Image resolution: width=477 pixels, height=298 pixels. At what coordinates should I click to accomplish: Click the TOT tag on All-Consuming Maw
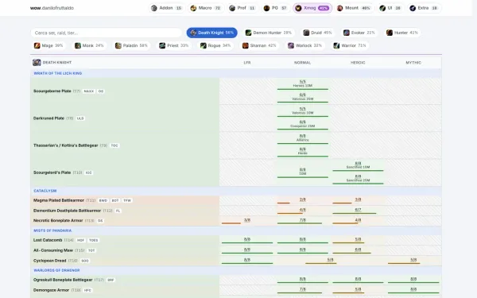91,250
